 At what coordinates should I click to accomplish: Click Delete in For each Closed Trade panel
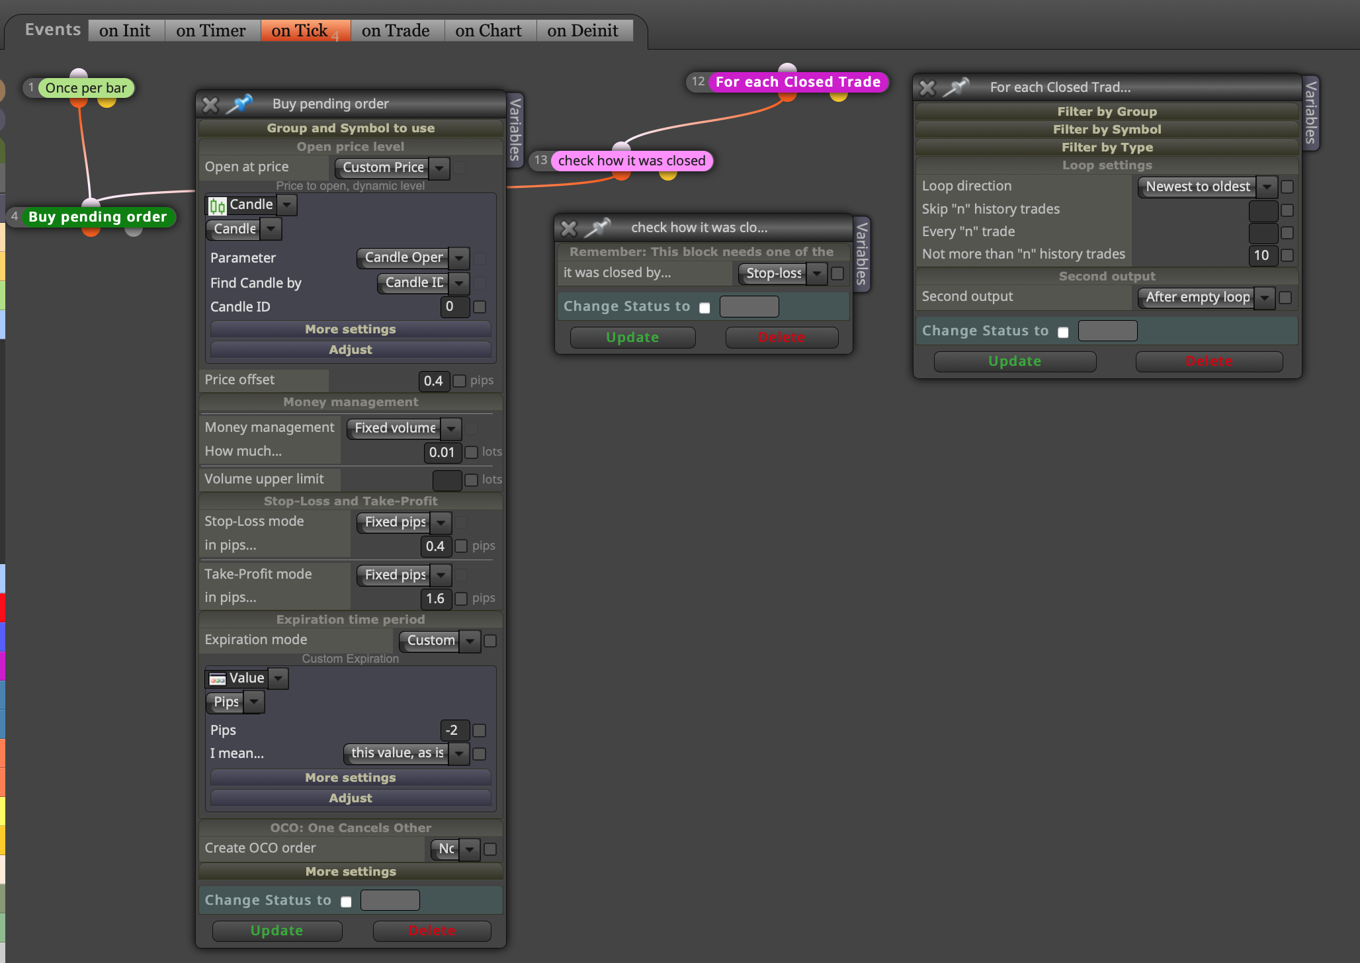click(x=1209, y=361)
